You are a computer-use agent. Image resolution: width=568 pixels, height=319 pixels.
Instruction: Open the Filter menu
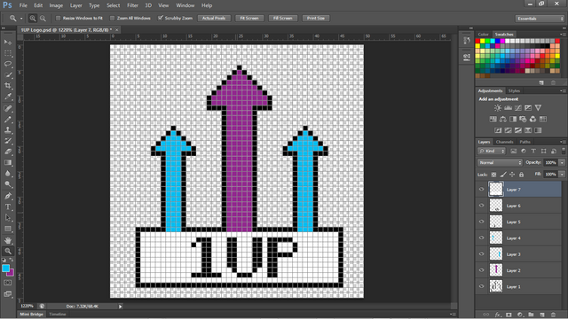click(x=132, y=5)
